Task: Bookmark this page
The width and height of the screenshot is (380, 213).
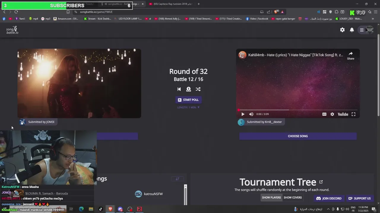Action: point(68,12)
